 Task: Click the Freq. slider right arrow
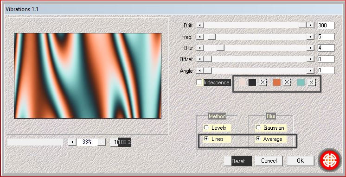coord(310,37)
